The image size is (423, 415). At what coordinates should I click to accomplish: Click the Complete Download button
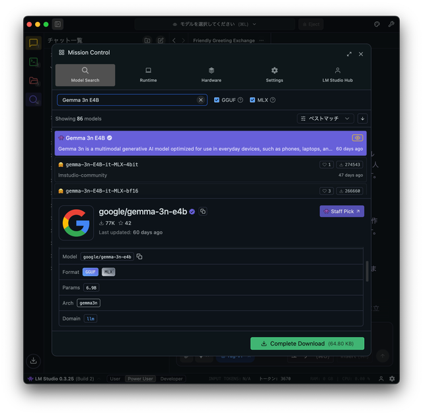[307, 344]
